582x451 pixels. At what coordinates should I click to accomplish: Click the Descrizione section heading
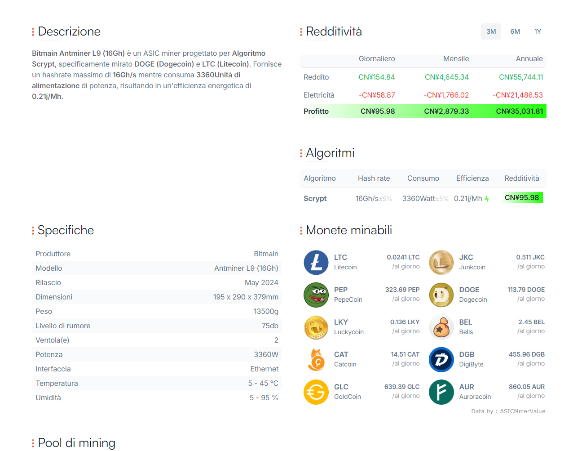(69, 31)
